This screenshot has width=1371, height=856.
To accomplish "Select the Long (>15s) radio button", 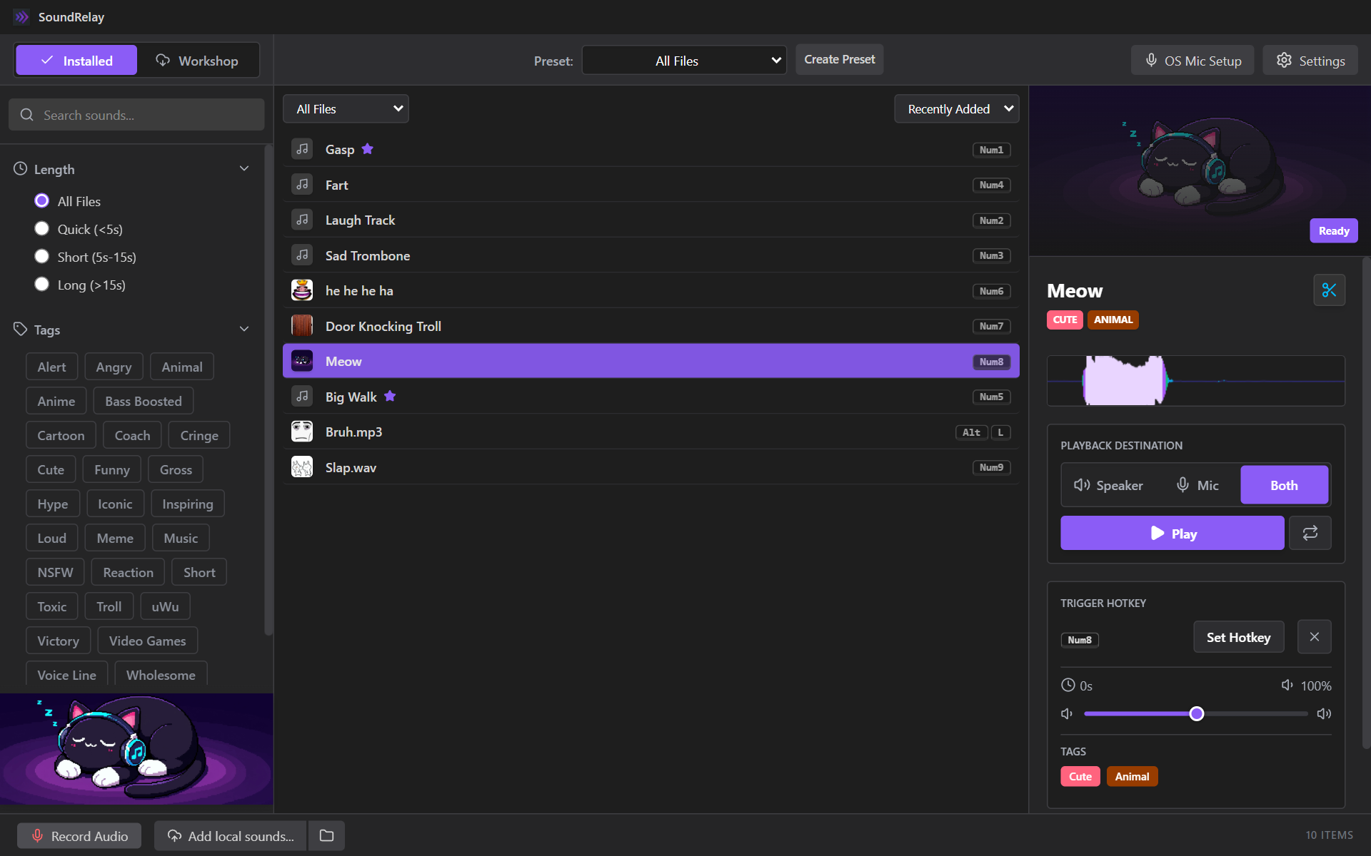I will [x=41, y=284].
